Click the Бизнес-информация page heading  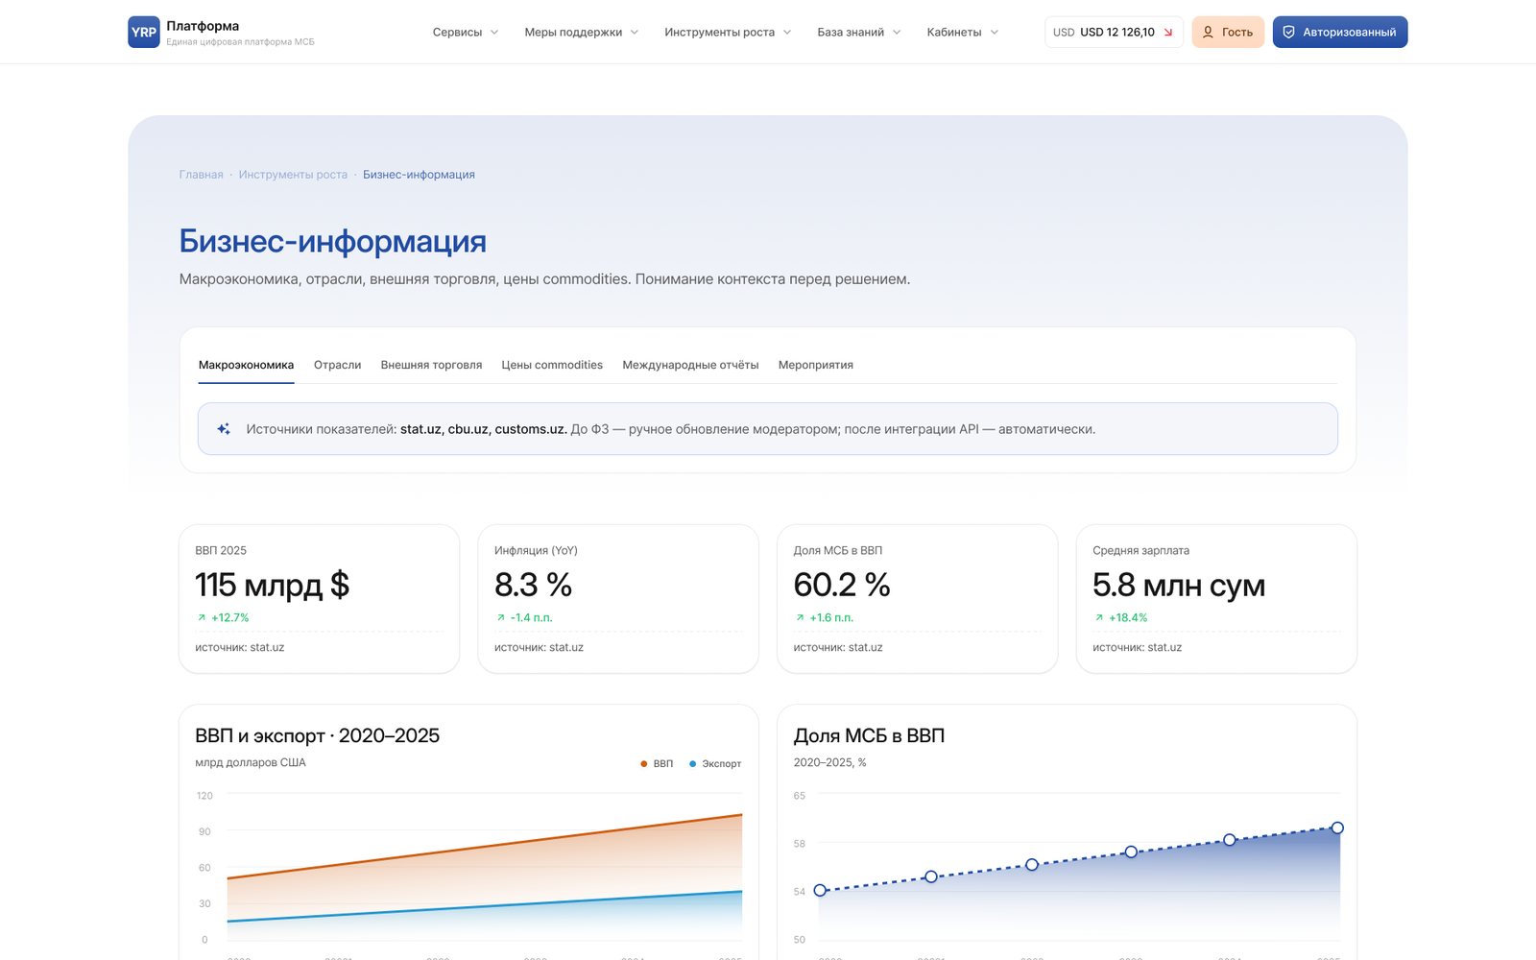332,241
